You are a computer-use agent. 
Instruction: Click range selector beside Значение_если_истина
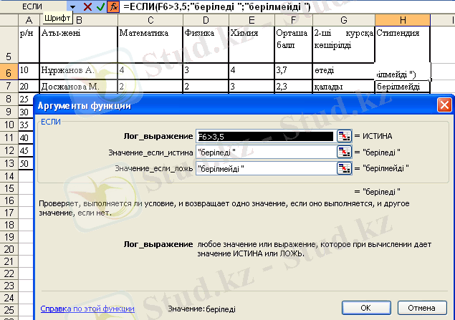click(x=344, y=152)
